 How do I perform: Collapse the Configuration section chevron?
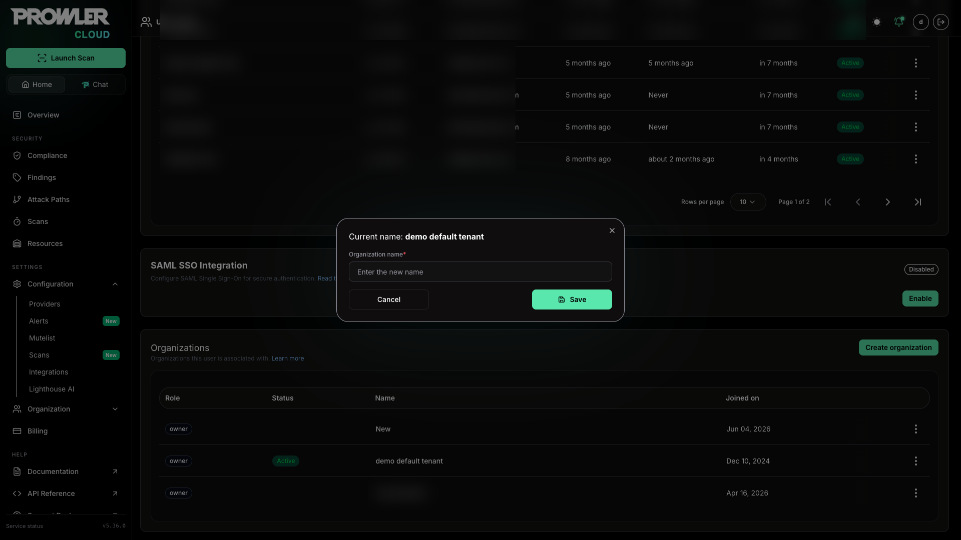point(115,284)
